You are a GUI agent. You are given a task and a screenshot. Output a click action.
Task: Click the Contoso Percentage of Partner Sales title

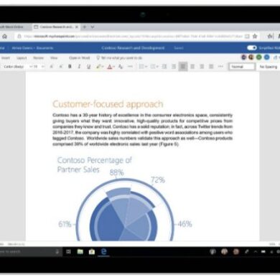click(x=94, y=164)
